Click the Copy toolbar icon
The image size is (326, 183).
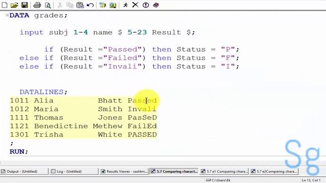(70, 5)
